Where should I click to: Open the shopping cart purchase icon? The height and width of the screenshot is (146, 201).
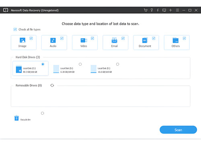[146, 10]
